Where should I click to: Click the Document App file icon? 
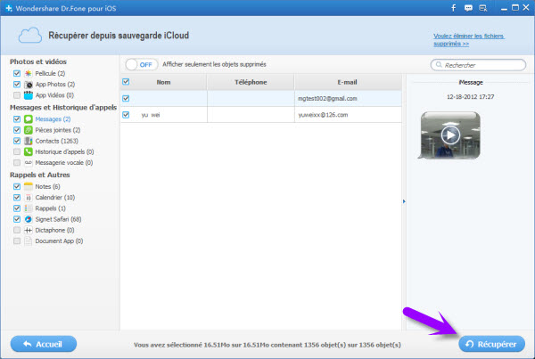(29, 241)
